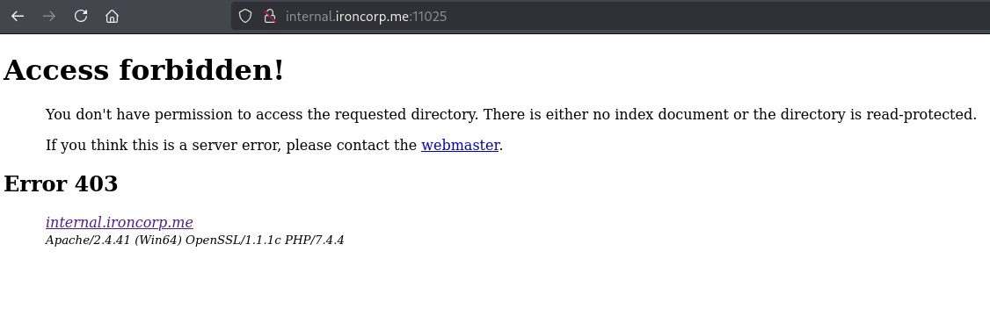The width and height of the screenshot is (990, 316).
Task: Open the browser home page
Action: point(112,17)
